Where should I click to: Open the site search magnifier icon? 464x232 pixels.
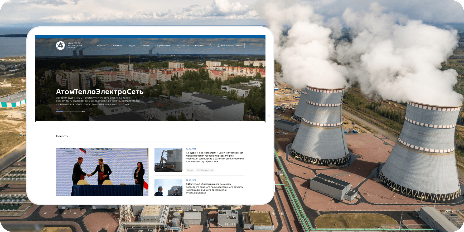(x=210, y=46)
